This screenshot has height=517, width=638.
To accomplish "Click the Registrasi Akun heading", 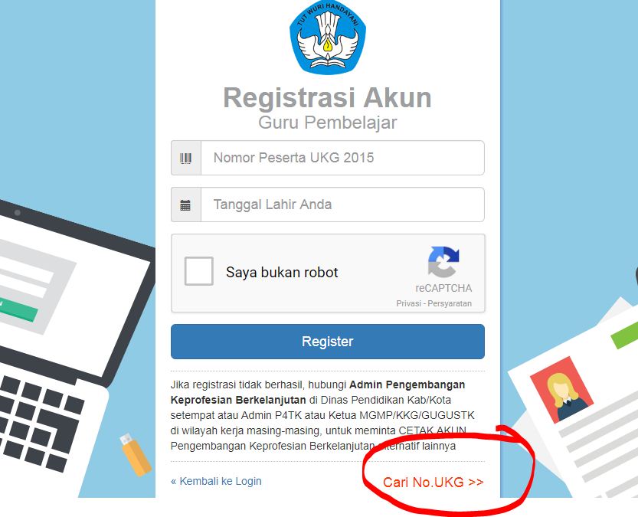I will click(328, 97).
